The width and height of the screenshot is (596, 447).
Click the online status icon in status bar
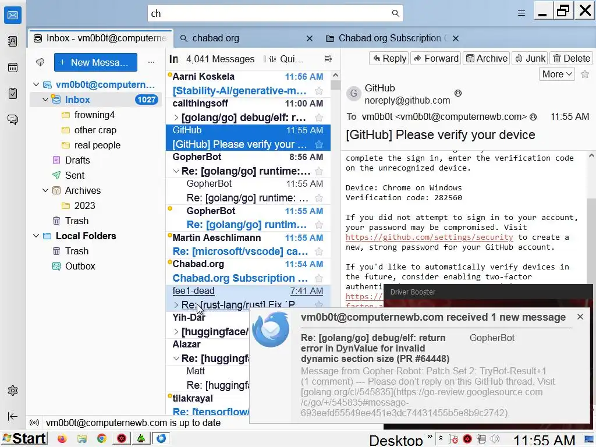[34, 423]
